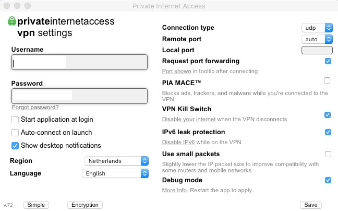Open the Connection type udp dropdown
The width and height of the screenshot is (338, 211).
(317, 28)
